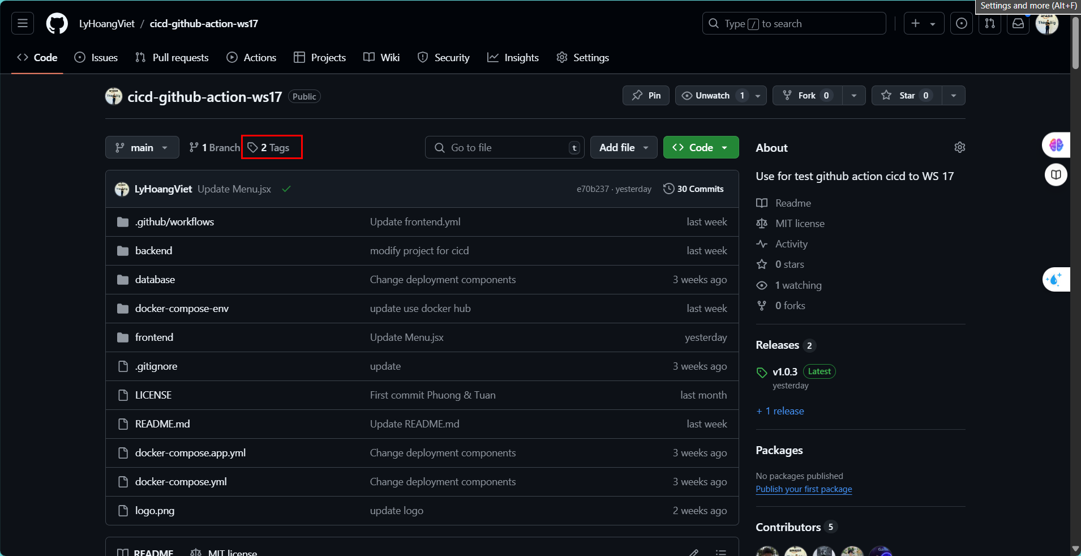Switch to the Pull requests tab
The image size is (1081, 556).
coord(172,57)
